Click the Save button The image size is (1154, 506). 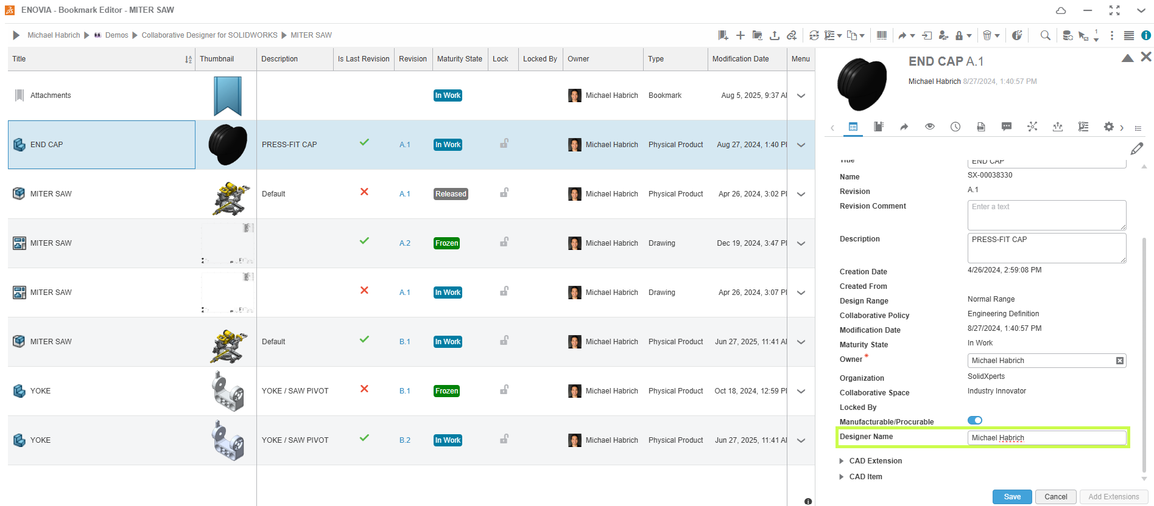pos(1012,497)
